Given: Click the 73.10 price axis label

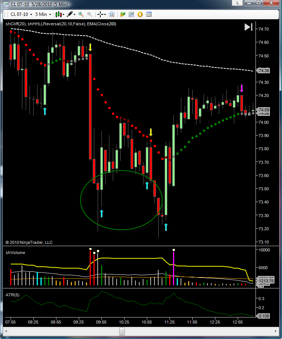Looking at the screenshot, I should (263, 242).
